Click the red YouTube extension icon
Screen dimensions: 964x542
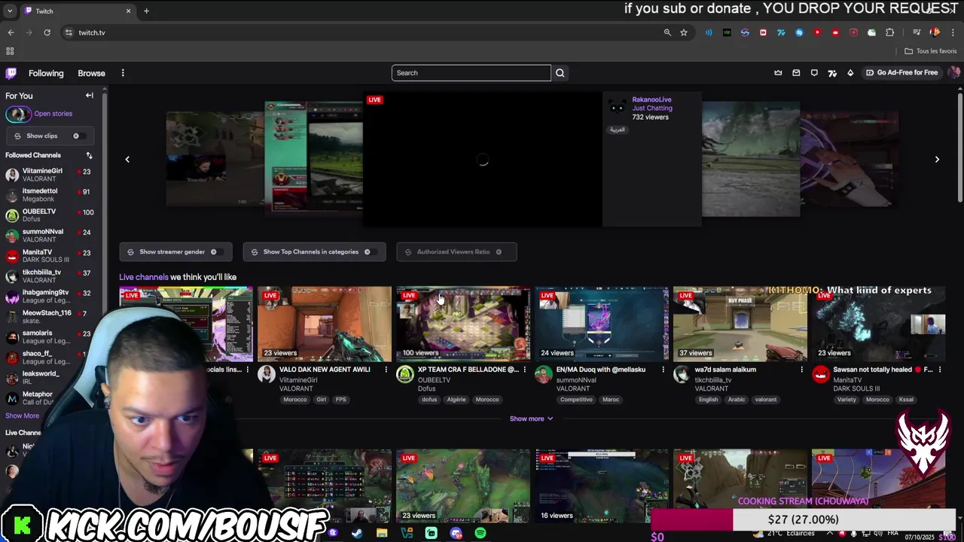[817, 32]
